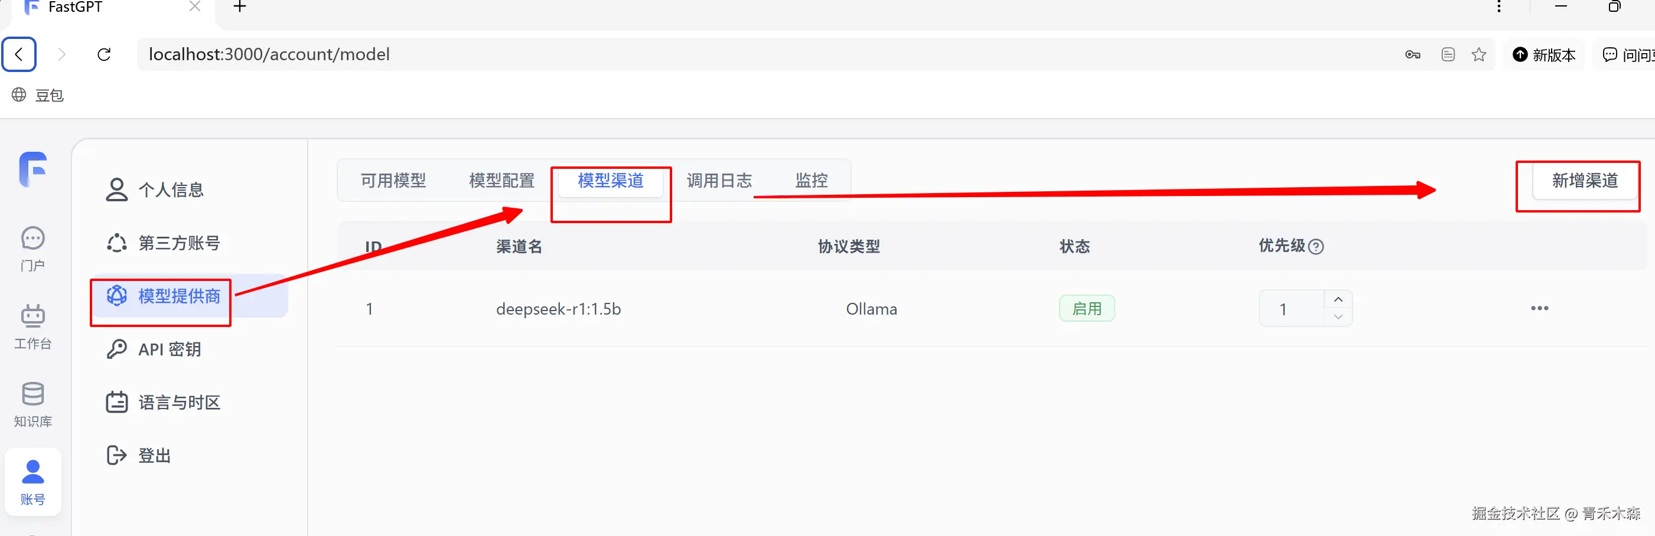Reload the page with refresh icon
This screenshot has width=1655, height=536.
104,54
